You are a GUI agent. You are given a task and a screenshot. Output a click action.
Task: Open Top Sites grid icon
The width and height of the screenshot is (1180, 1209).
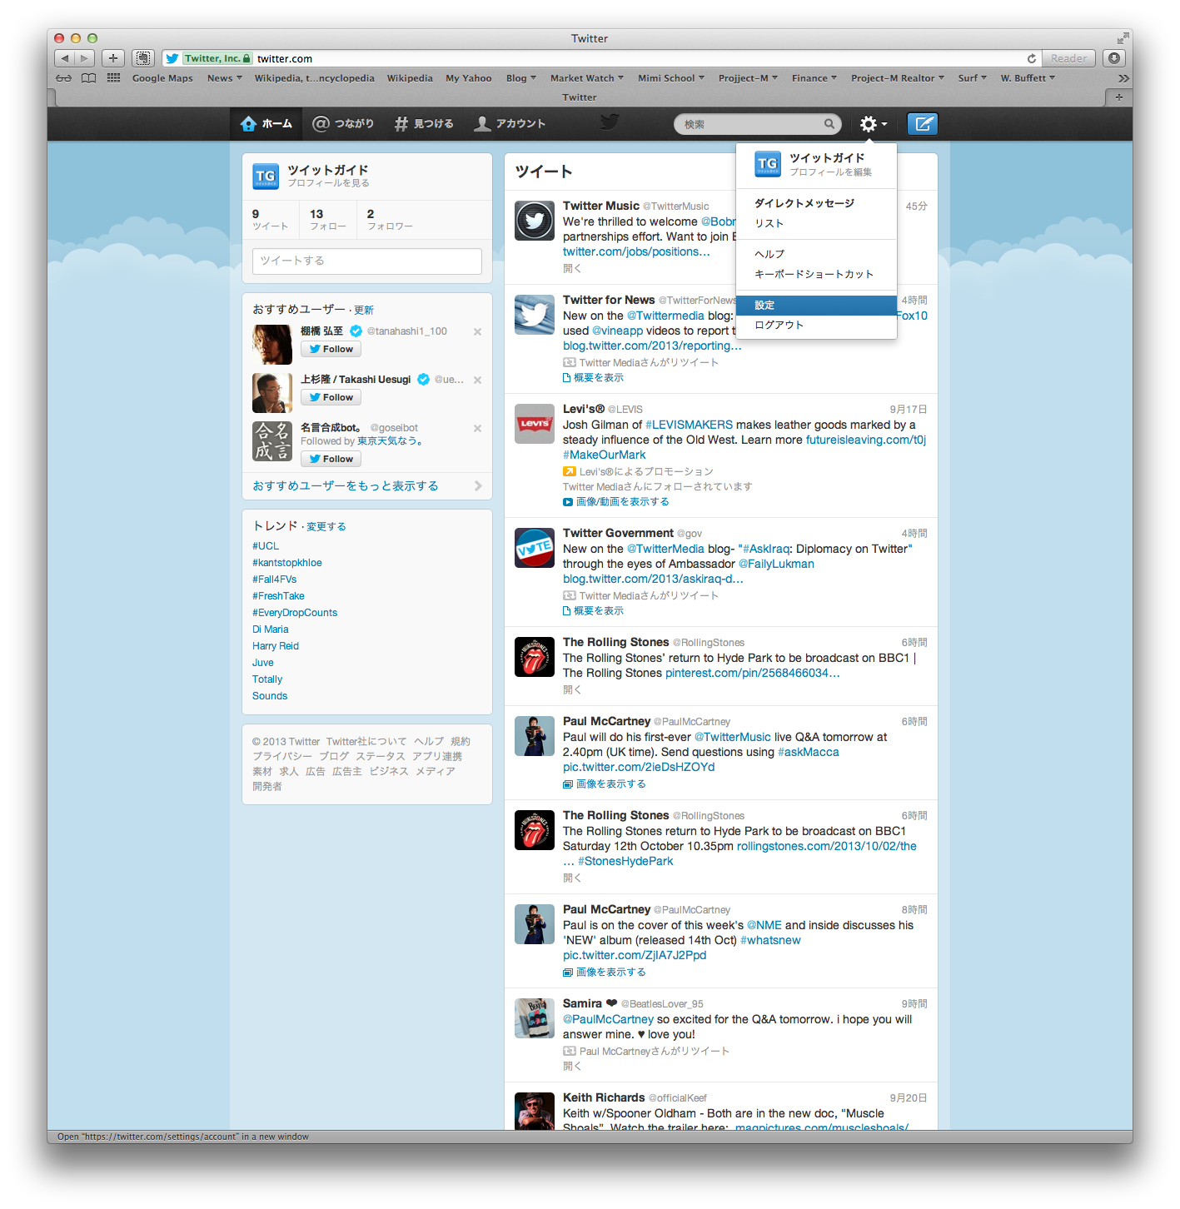(114, 78)
